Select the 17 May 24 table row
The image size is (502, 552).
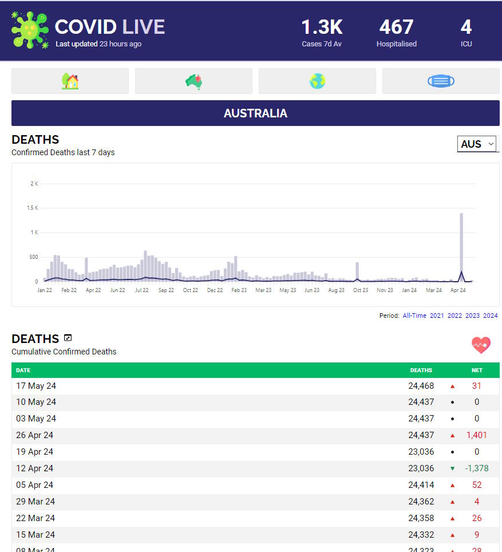36,386
